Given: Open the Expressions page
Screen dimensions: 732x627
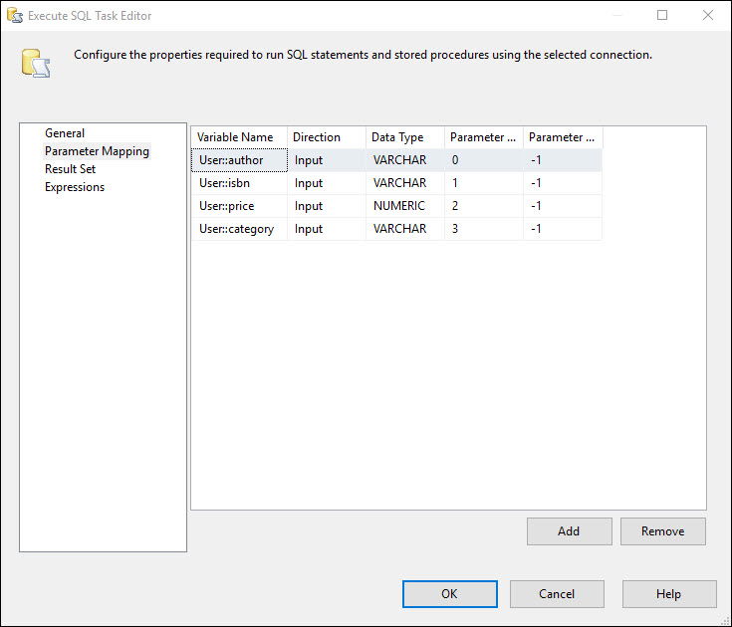Looking at the screenshot, I should tap(75, 187).
